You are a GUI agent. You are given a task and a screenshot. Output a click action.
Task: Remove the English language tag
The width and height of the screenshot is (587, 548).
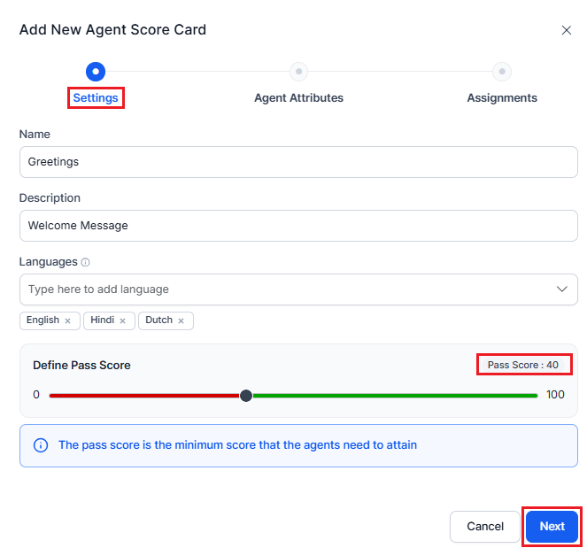tap(67, 320)
